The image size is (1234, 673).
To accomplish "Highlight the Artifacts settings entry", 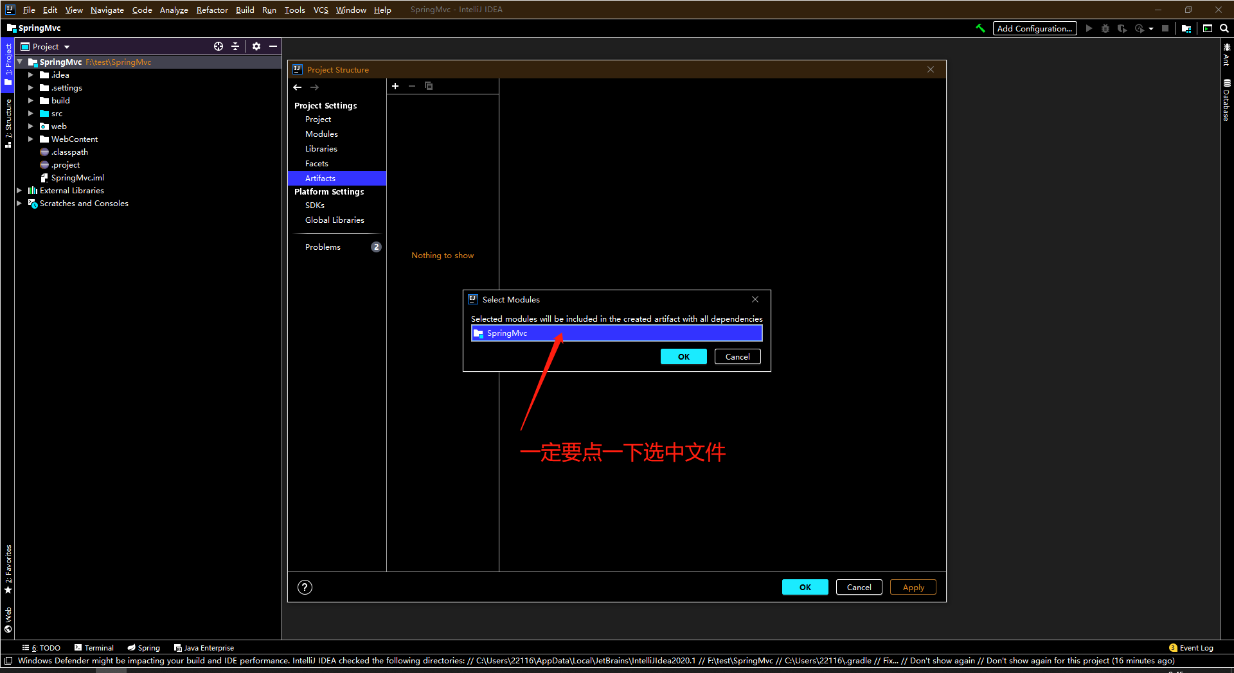I will click(320, 178).
